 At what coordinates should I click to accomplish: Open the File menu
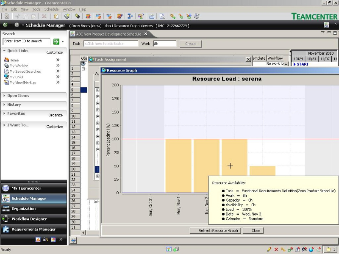tap(4, 9)
